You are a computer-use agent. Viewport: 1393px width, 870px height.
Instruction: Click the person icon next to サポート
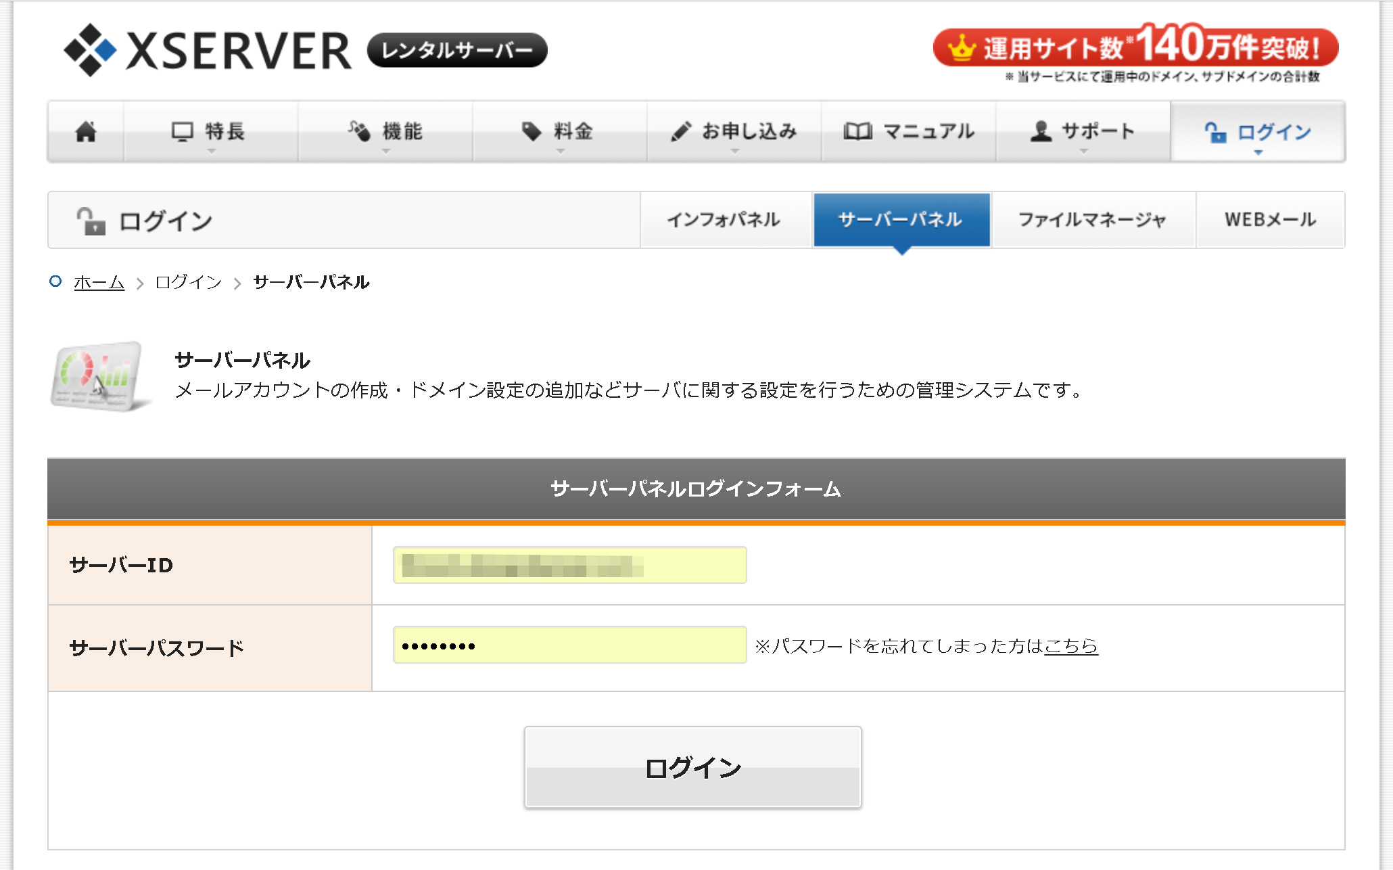1041,131
